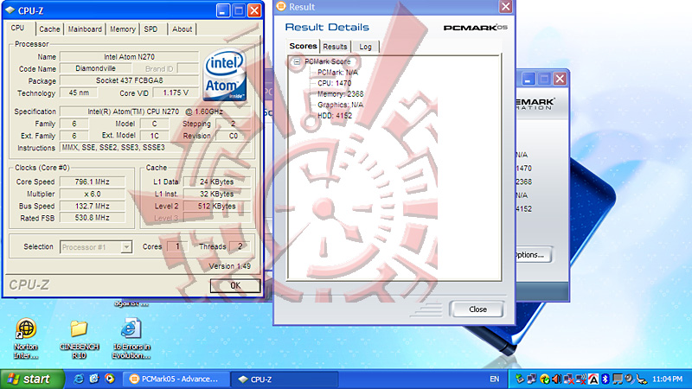Click the Multiplier value 'x 6.0'
This screenshot has height=389, width=692.
[x=93, y=194]
